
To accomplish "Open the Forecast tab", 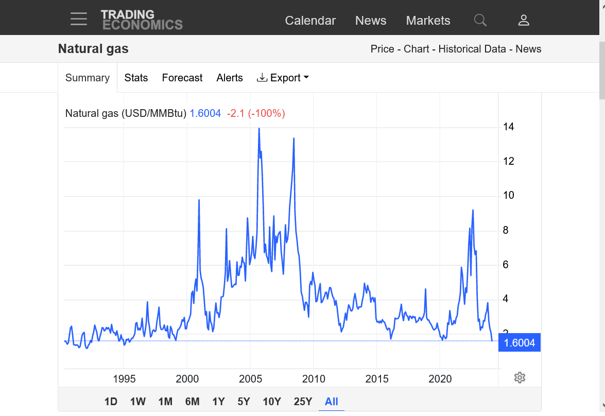I will coord(182,78).
